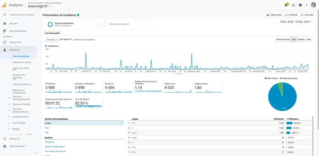Select Toutes les heures granularity

click(283, 39)
